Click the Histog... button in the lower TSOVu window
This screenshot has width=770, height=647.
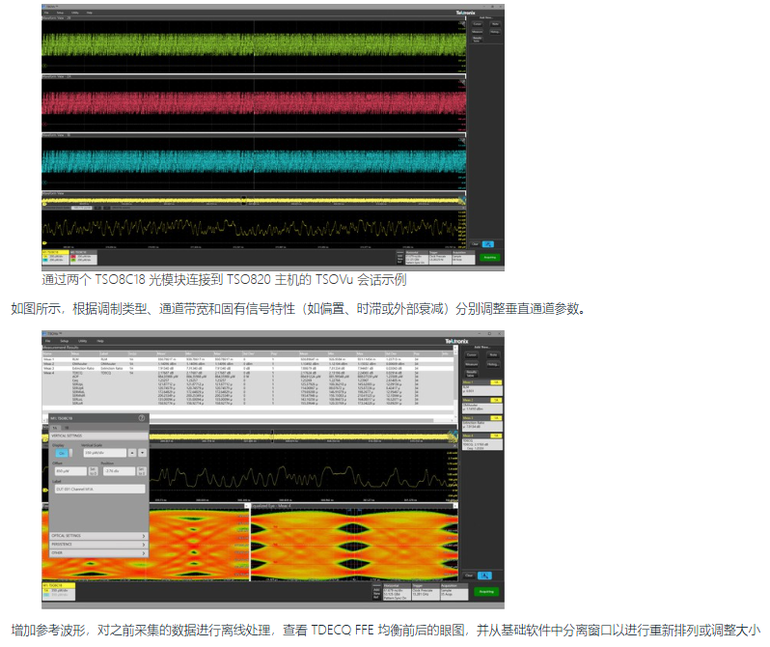(x=493, y=364)
